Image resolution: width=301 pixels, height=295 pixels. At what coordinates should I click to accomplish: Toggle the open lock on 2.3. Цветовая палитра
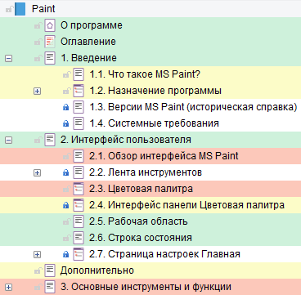click(x=66, y=190)
